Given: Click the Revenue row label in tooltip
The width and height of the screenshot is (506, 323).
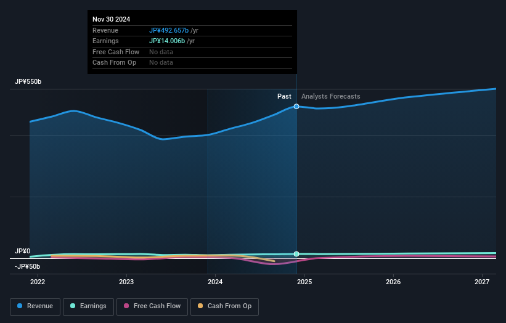Looking at the screenshot, I should [105, 30].
